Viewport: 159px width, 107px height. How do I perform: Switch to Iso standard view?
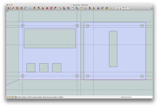tap(115, 8)
